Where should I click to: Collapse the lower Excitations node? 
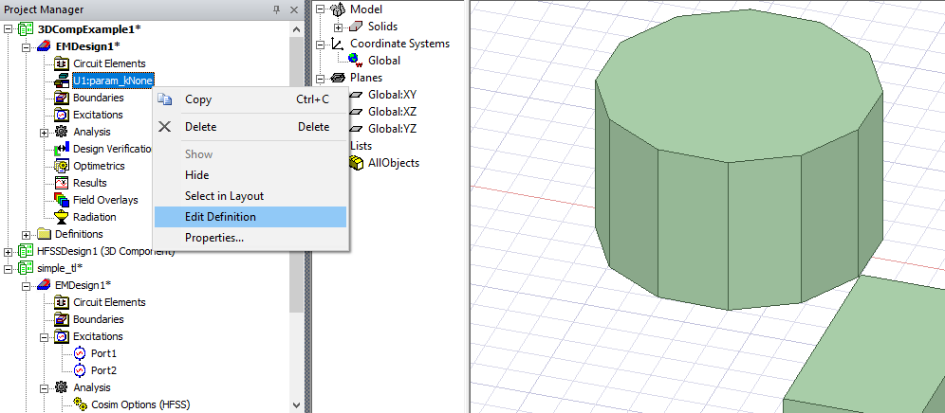[45, 336]
